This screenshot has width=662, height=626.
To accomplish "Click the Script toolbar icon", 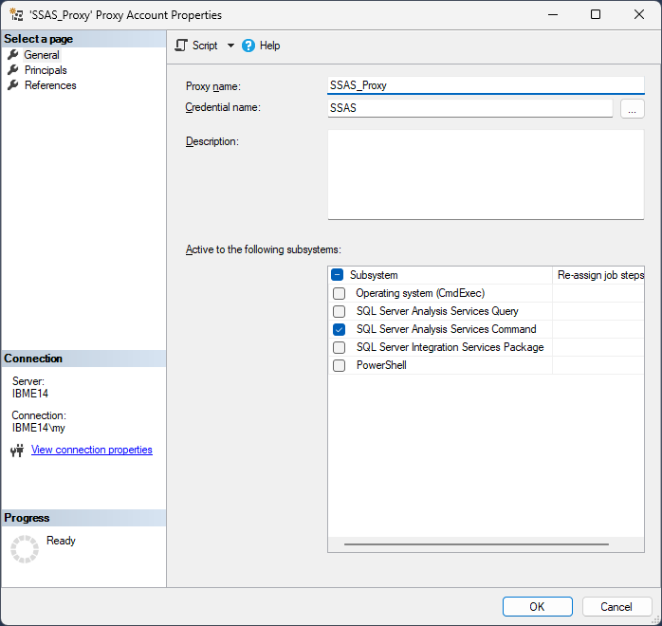I will (181, 46).
